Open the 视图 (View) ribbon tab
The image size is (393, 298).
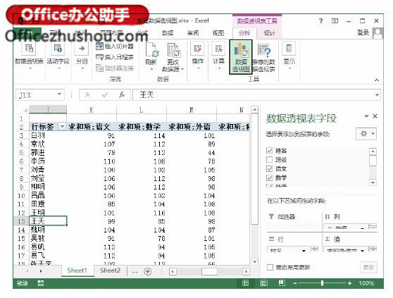pos(218,33)
